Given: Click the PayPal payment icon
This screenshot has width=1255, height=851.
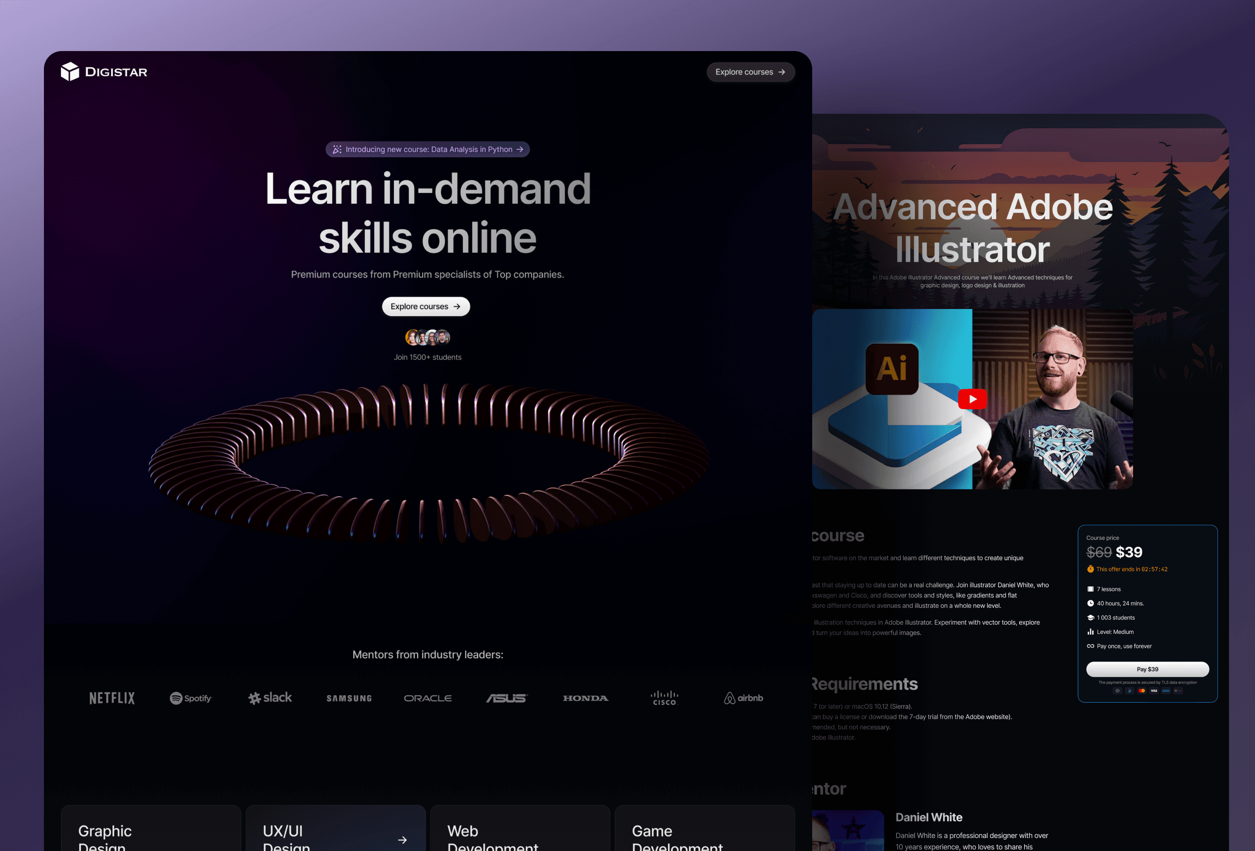Looking at the screenshot, I should pos(1129,691).
